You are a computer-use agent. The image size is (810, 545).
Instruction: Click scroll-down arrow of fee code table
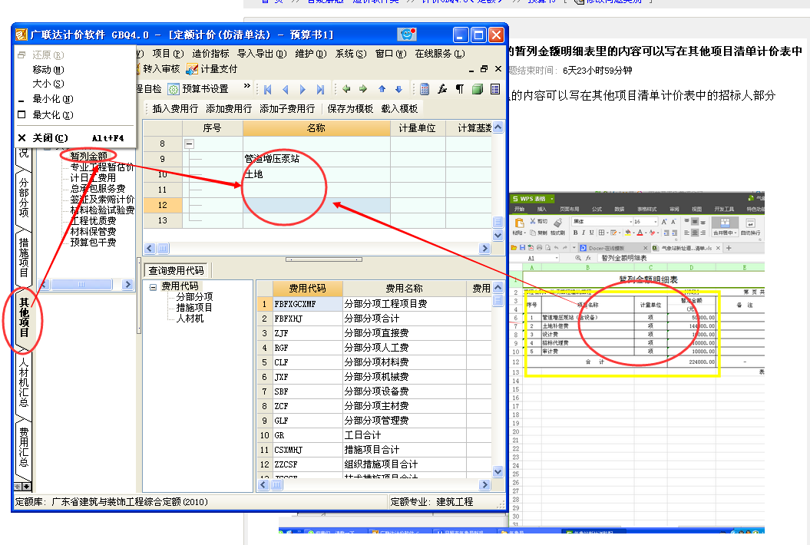[498, 471]
